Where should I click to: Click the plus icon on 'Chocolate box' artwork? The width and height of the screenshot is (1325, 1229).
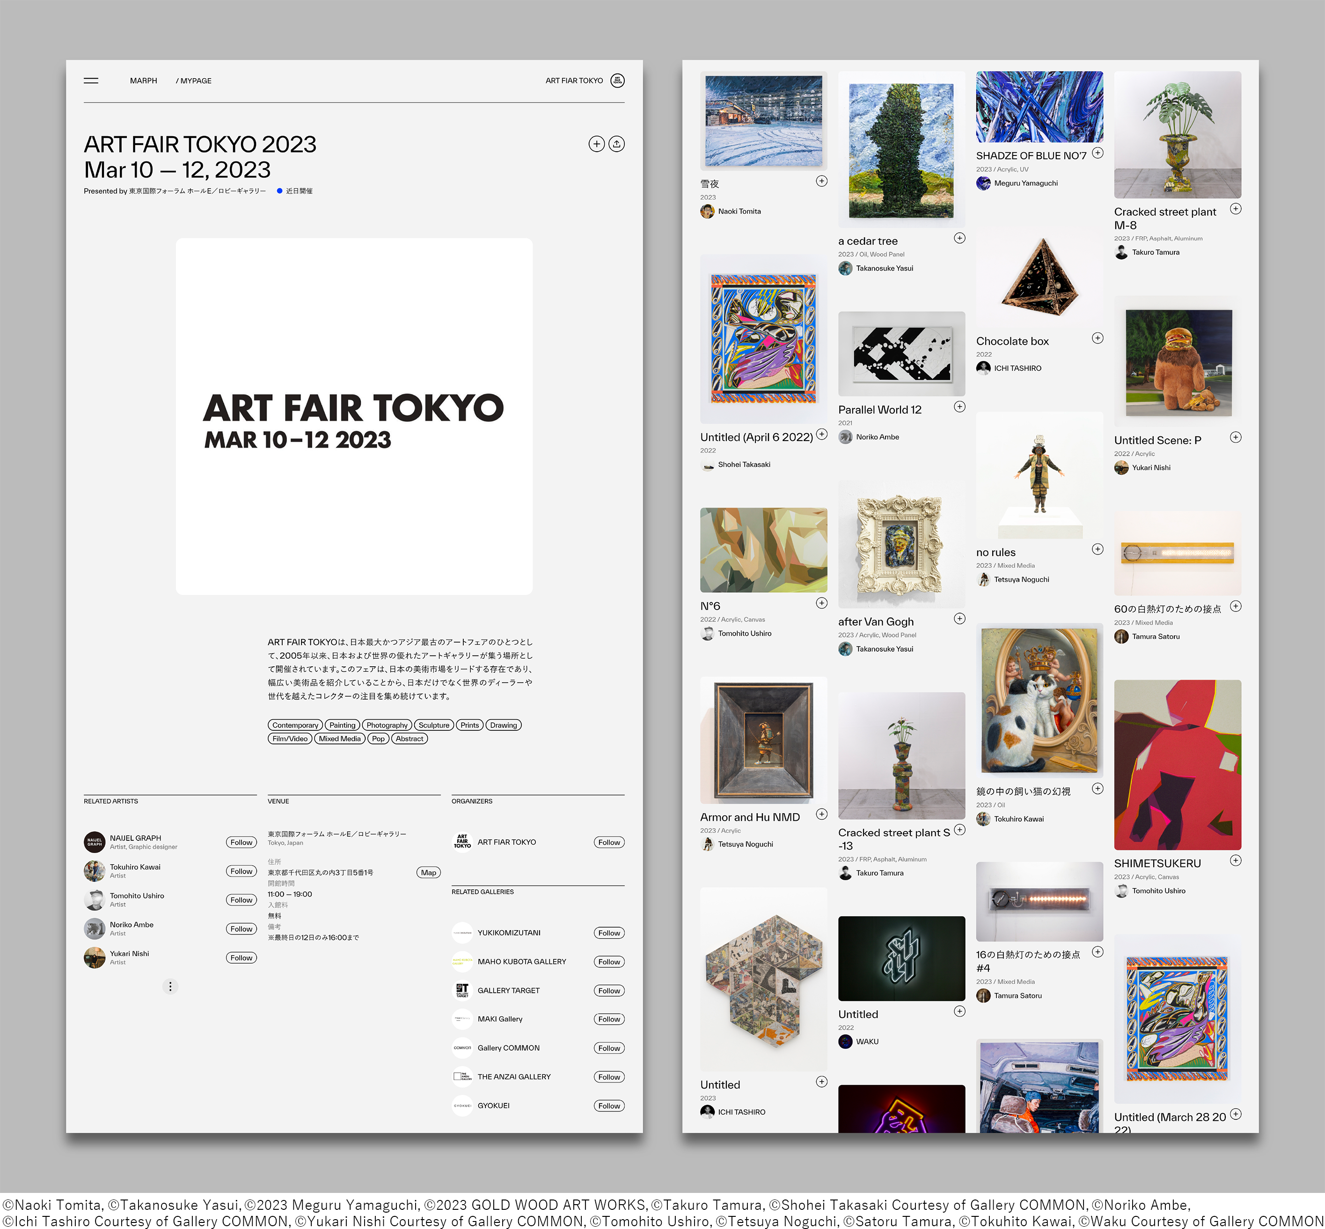(x=1098, y=338)
